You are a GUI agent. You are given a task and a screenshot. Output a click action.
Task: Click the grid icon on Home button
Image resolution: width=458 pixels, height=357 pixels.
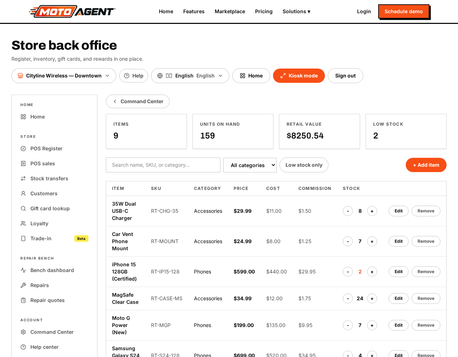click(x=243, y=76)
